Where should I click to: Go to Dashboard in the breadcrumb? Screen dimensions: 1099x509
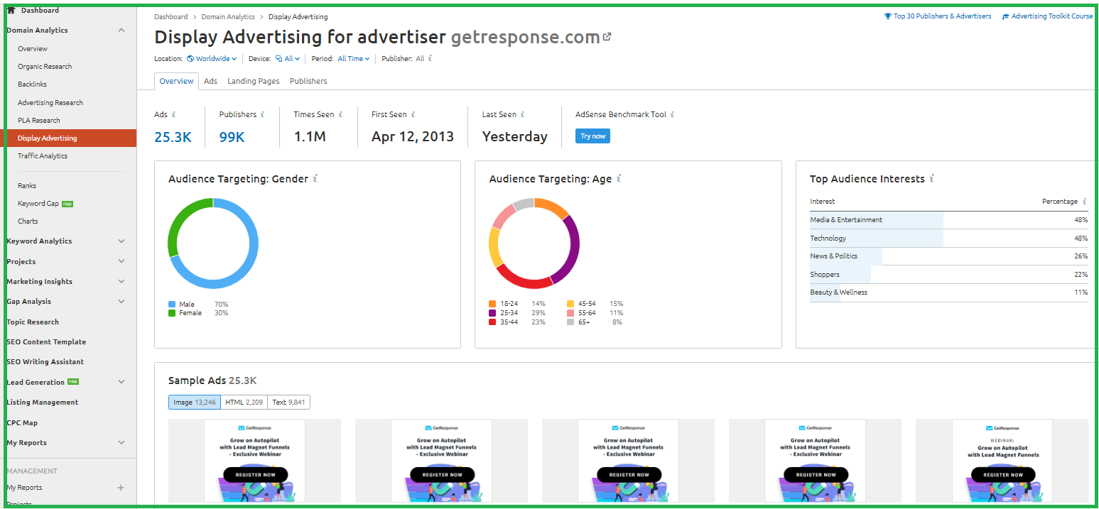click(x=171, y=16)
